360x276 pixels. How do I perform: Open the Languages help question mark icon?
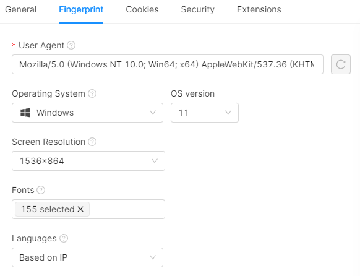coord(64,238)
